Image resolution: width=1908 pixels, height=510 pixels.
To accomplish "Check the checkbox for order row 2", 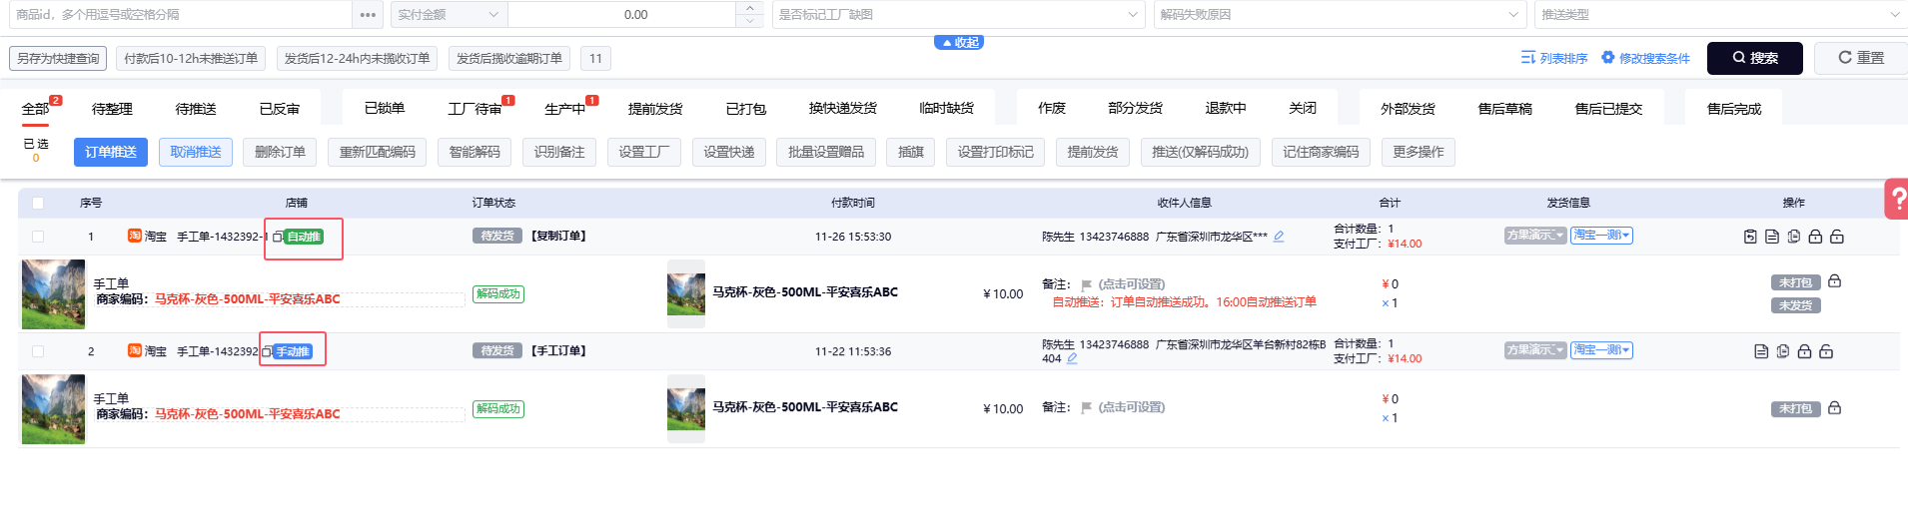I will coord(38,351).
